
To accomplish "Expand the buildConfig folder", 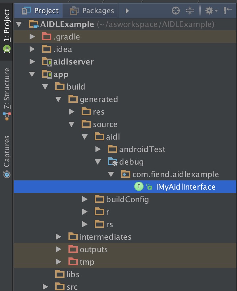I will pyautogui.click(x=85, y=199).
